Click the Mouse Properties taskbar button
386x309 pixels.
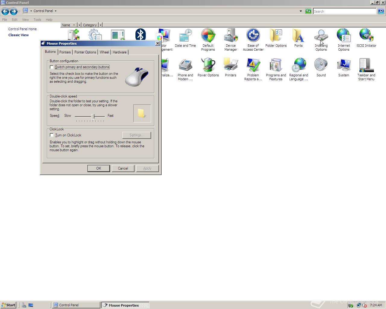[125, 305]
